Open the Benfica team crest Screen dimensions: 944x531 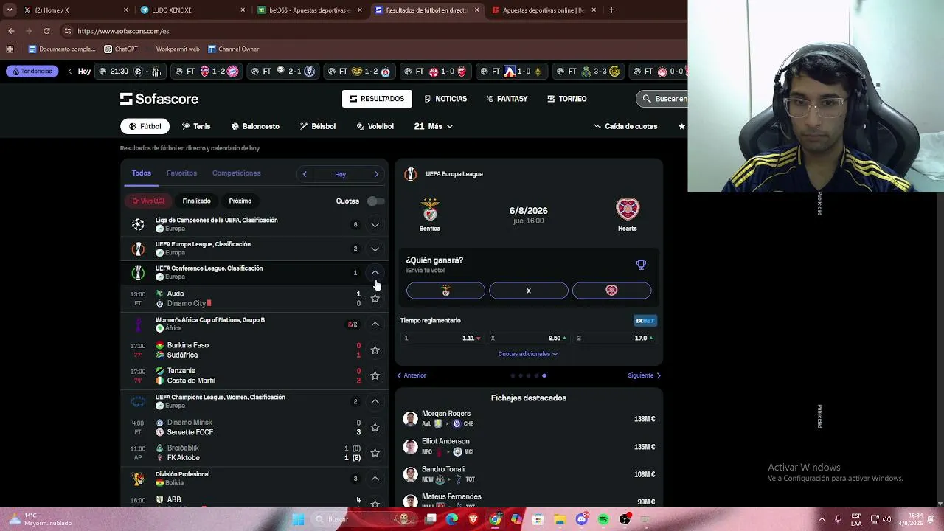tap(430, 209)
